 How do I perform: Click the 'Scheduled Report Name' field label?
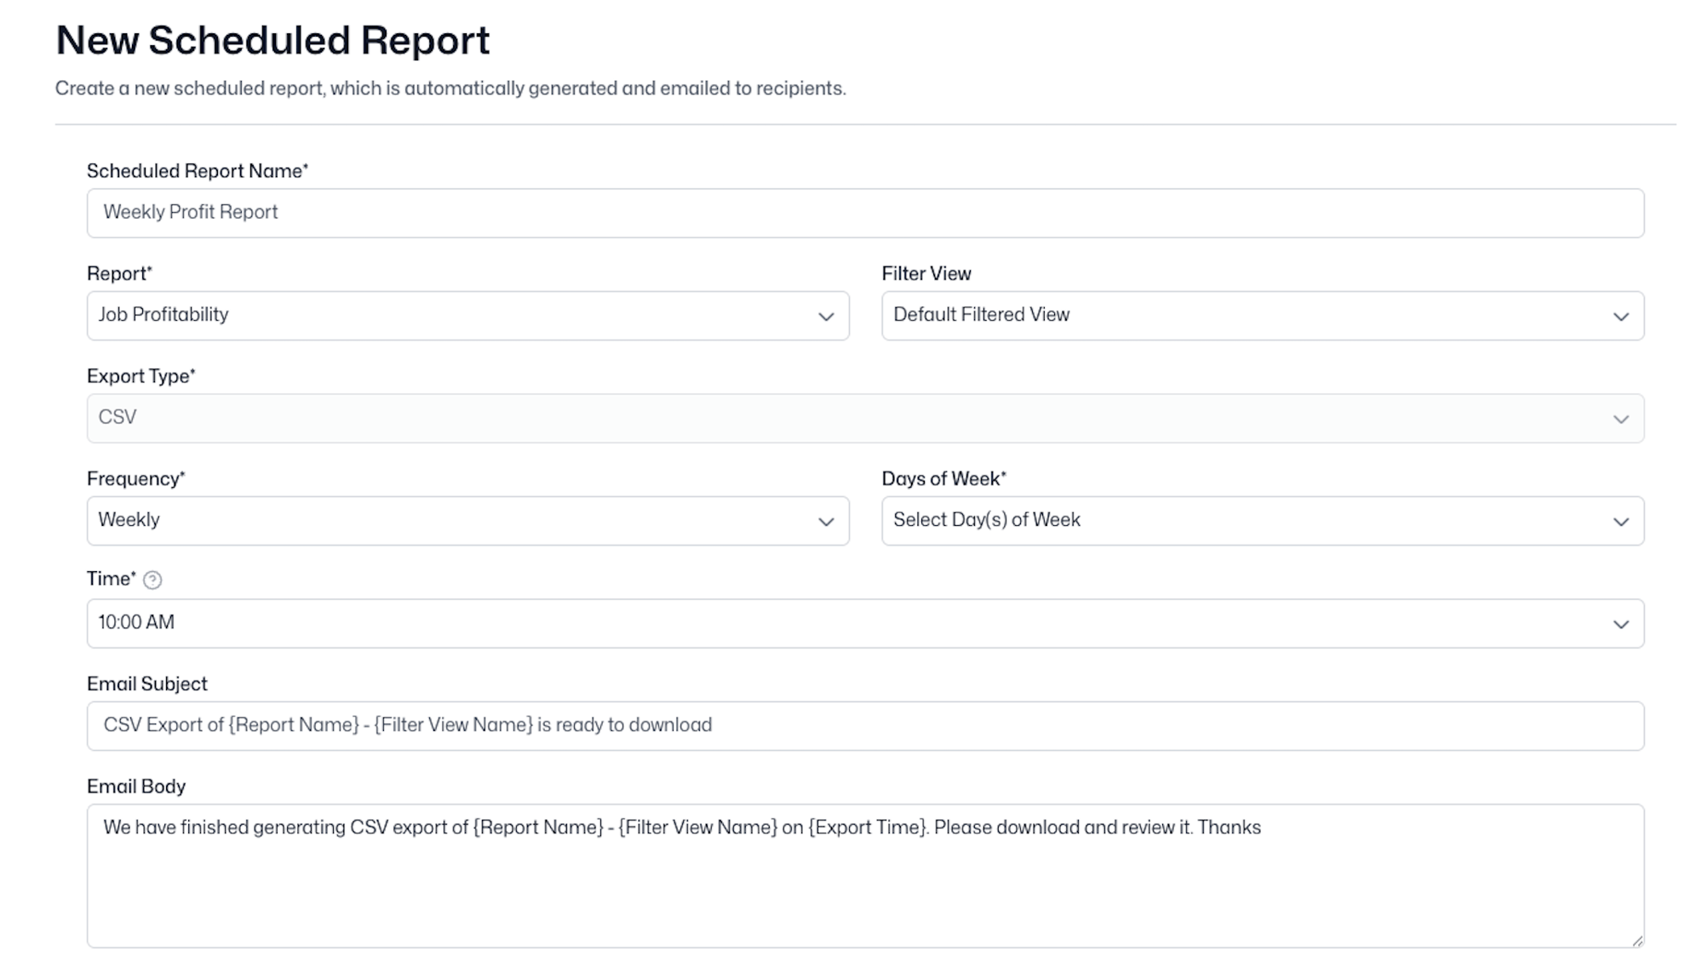[x=197, y=171]
